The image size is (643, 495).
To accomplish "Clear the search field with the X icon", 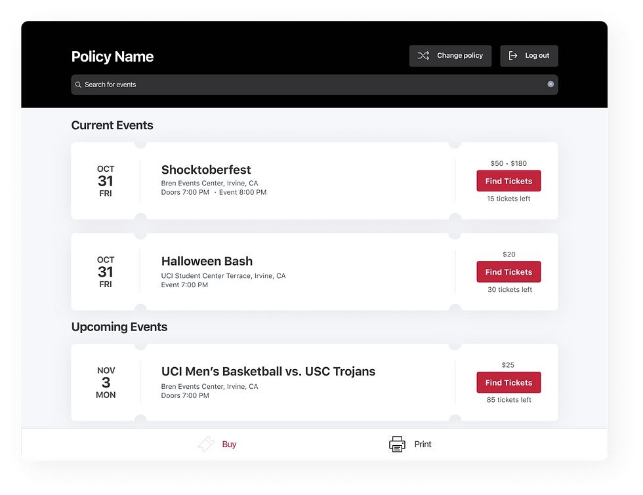I will (x=550, y=84).
